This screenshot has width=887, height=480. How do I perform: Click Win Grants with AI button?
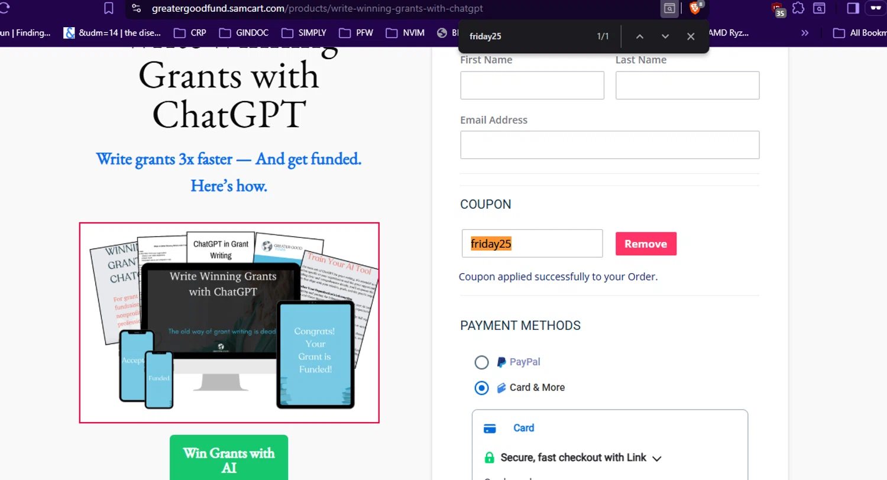tap(229, 459)
